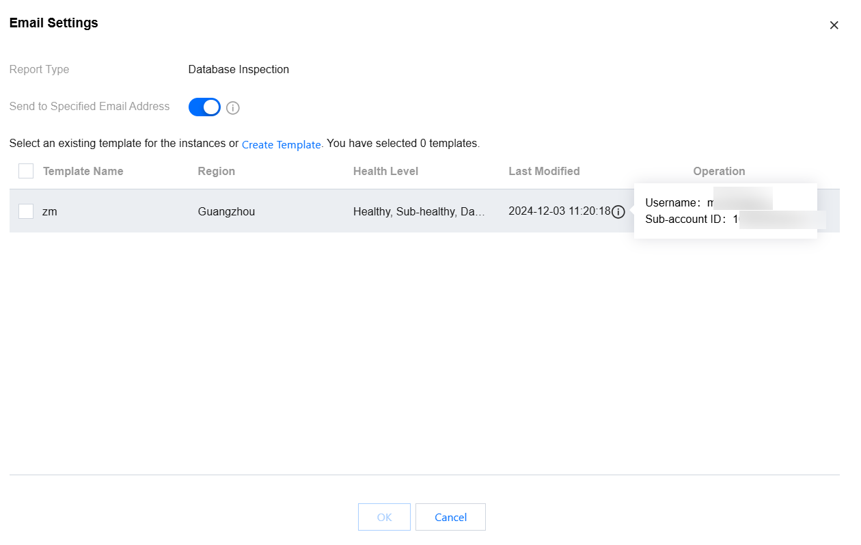Select the zm template name
This screenshot has height=545, width=861.
tap(50, 212)
